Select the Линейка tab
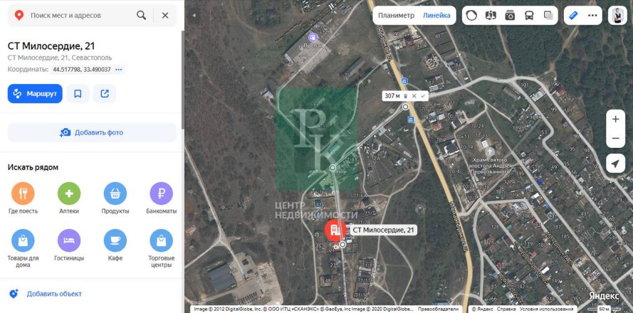The image size is (633, 313). pos(436,15)
